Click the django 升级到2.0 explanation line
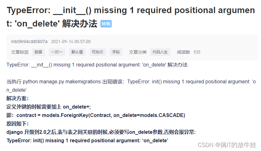Screen dimensions: 261x151 101,132
